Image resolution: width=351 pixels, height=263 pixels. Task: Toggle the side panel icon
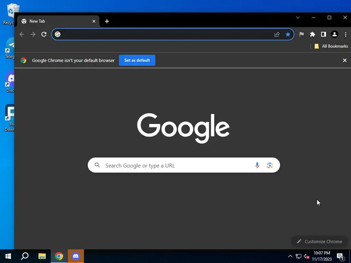324,34
